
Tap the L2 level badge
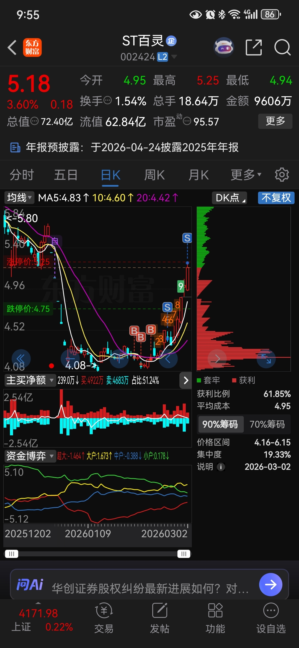click(x=163, y=57)
